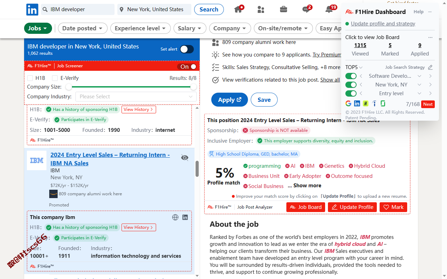Screen dimensions: 447x279
Task: Toggle the Set alert switch
Action: (x=187, y=49)
